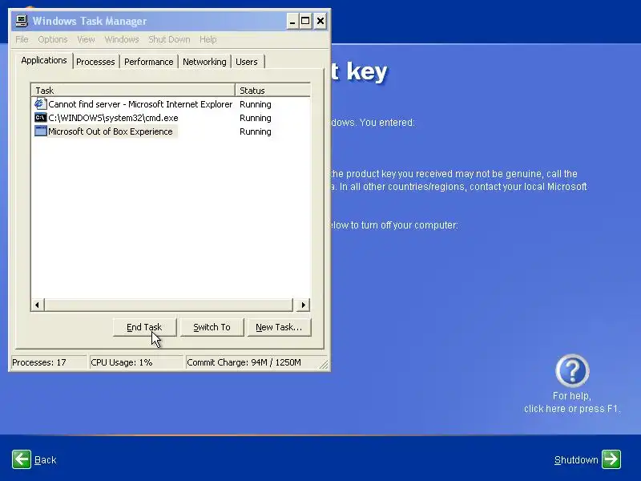641x481 pixels.
Task: Click Running status of the Internet Explorer row
Action: tap(256, 104)
